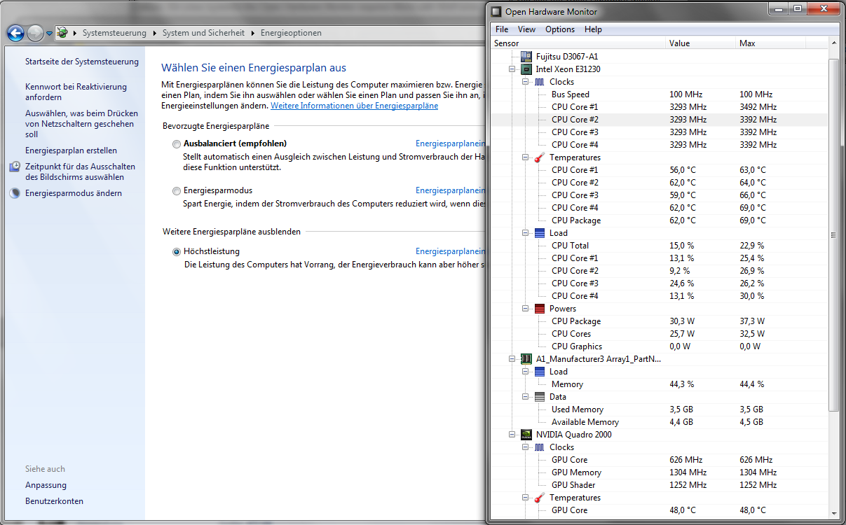Open Startseite der Systemsteuerung

tap(82, 62)
